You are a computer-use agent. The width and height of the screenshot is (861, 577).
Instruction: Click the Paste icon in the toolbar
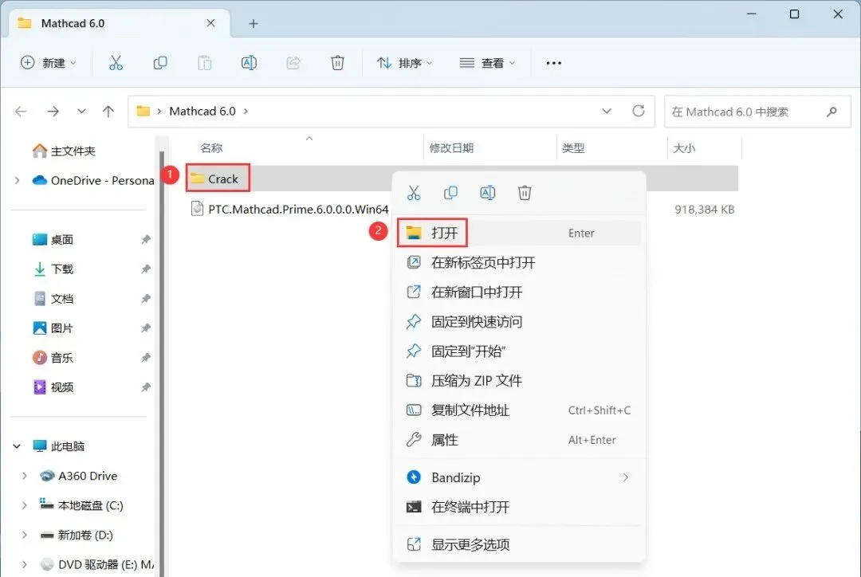204,63
